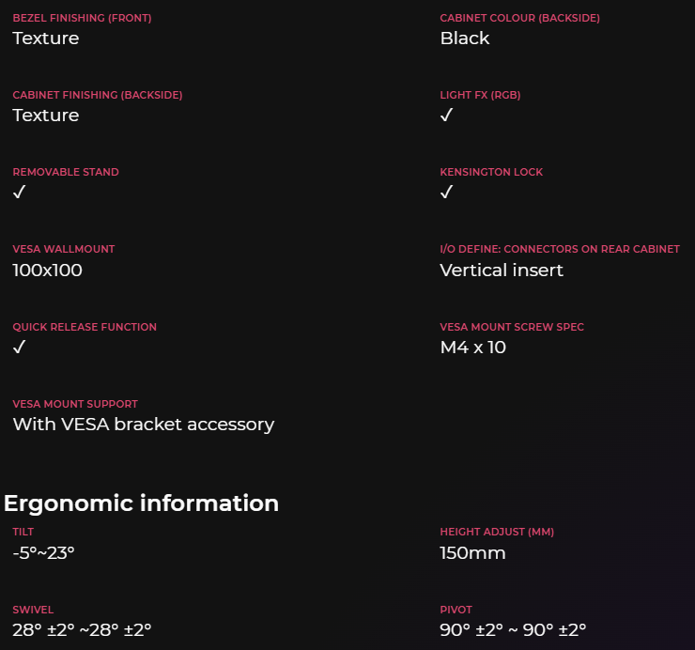
Task: Click the Tilt value -5°~23°
Action: 43,553
